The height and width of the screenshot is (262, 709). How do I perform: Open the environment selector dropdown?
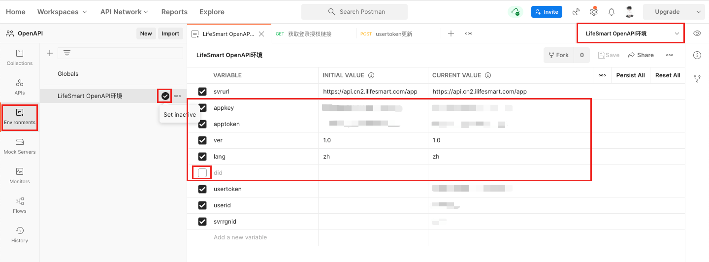click(x=631, y=33)
